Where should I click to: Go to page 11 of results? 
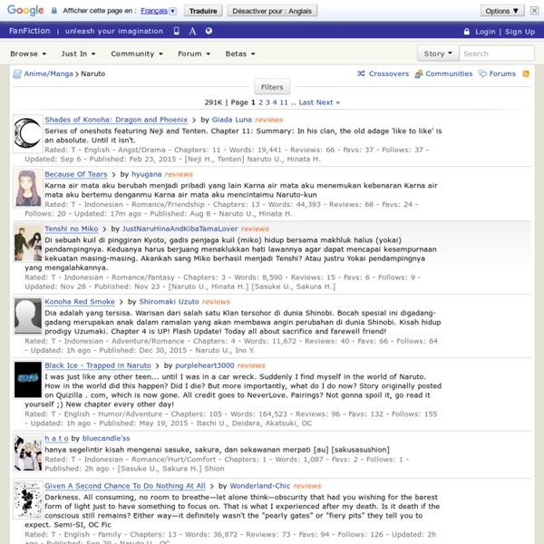(284, 102)
